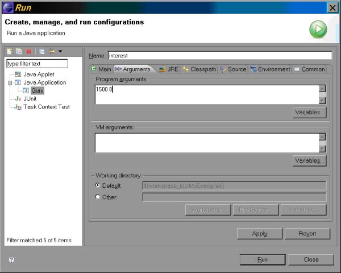Select the Java Applet configuration type
This screenshot has width=341, height=273.
tap(39, 75)
